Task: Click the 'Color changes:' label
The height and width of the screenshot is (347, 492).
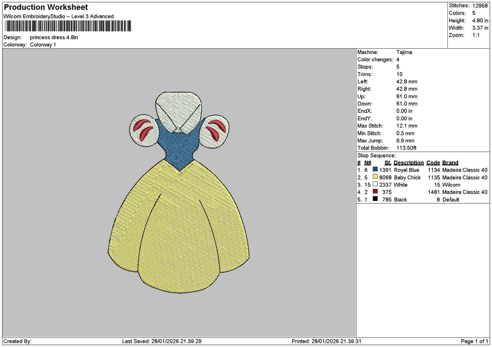Action: 375,59
